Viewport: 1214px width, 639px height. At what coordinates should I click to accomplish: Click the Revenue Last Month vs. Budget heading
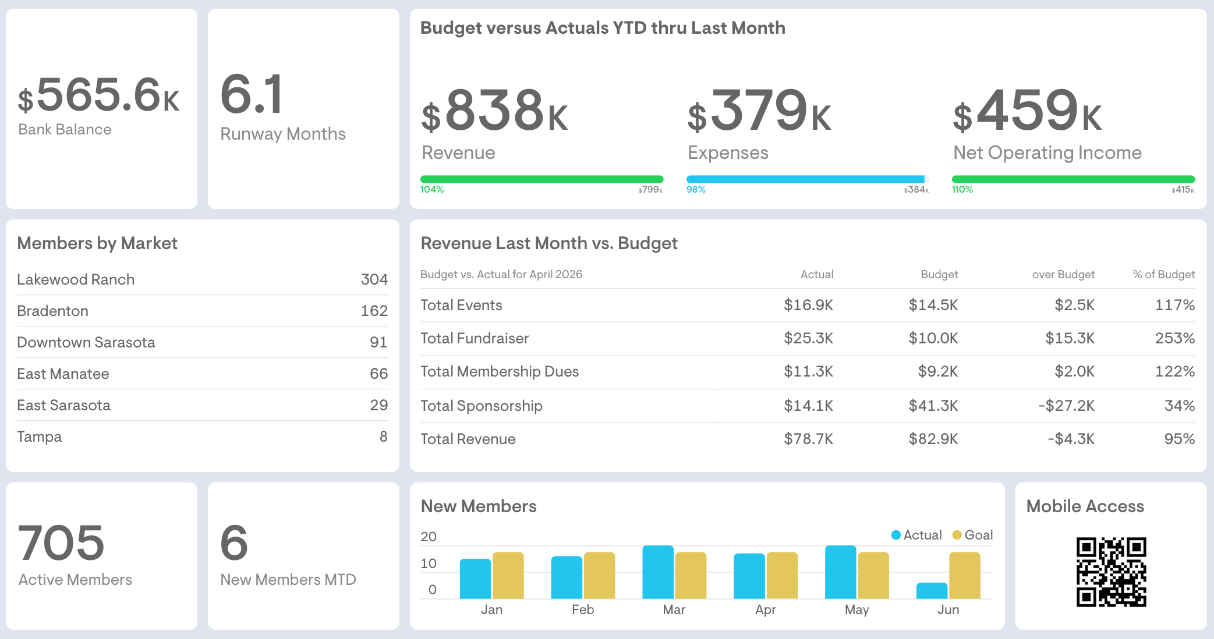pyautogui.click(x=549, y=243)
